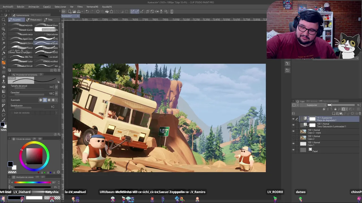This screenshot has width=362, height=203.
Task: Hide the Capa 1 layer
Action: [293, 144]
